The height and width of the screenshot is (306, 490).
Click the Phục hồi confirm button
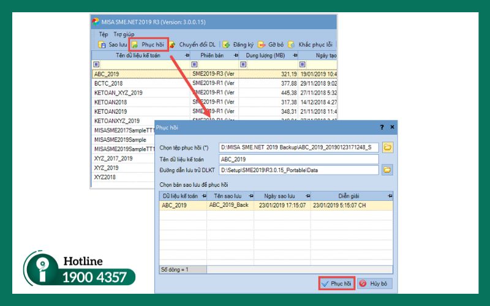pyautogui.click(x=337, y=283)
